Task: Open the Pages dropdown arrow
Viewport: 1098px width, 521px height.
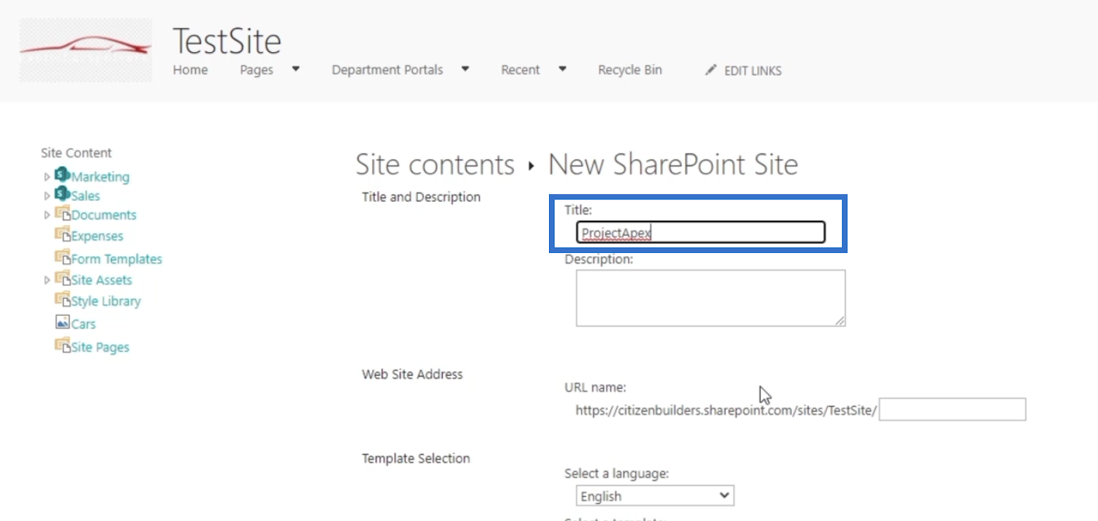Action: pyautogui.click(x=296, y=69)
